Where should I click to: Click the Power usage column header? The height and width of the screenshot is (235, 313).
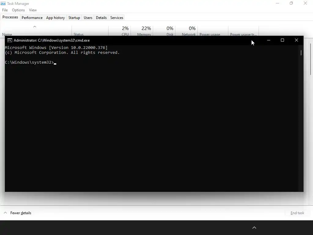213,31
